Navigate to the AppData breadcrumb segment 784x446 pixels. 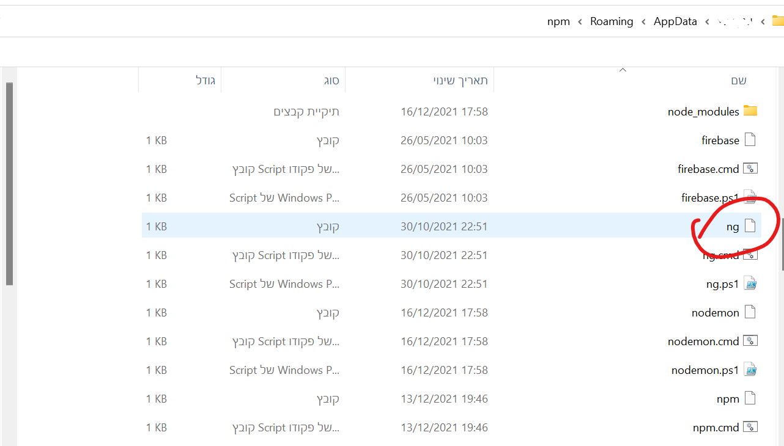(x=675, y=21)
